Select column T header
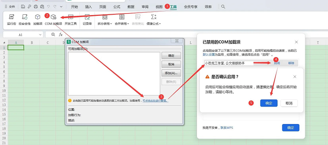 [x=318, y=42]
